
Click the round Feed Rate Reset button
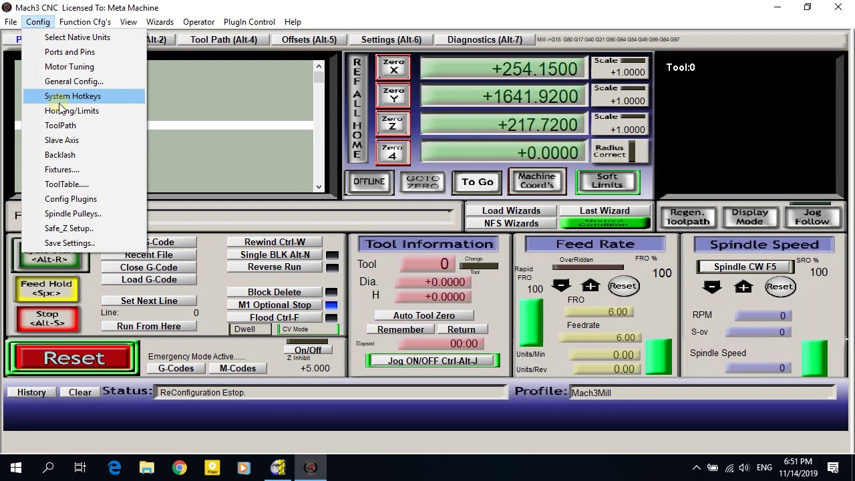[x=623, y=286]
